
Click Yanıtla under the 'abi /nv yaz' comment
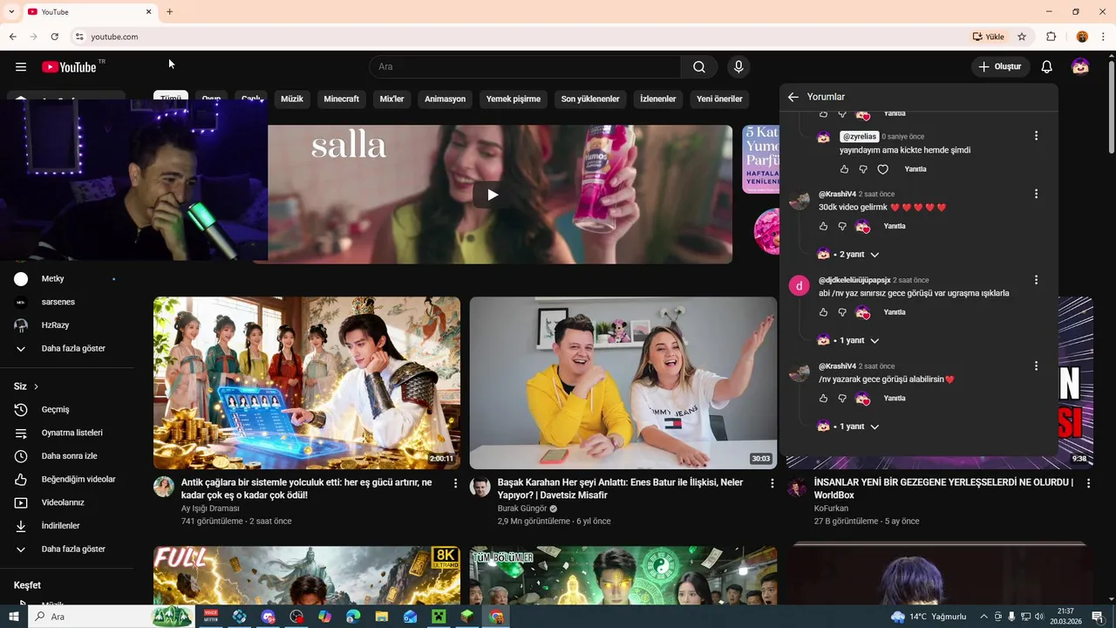pyautogui.click(x=895, y=312)
